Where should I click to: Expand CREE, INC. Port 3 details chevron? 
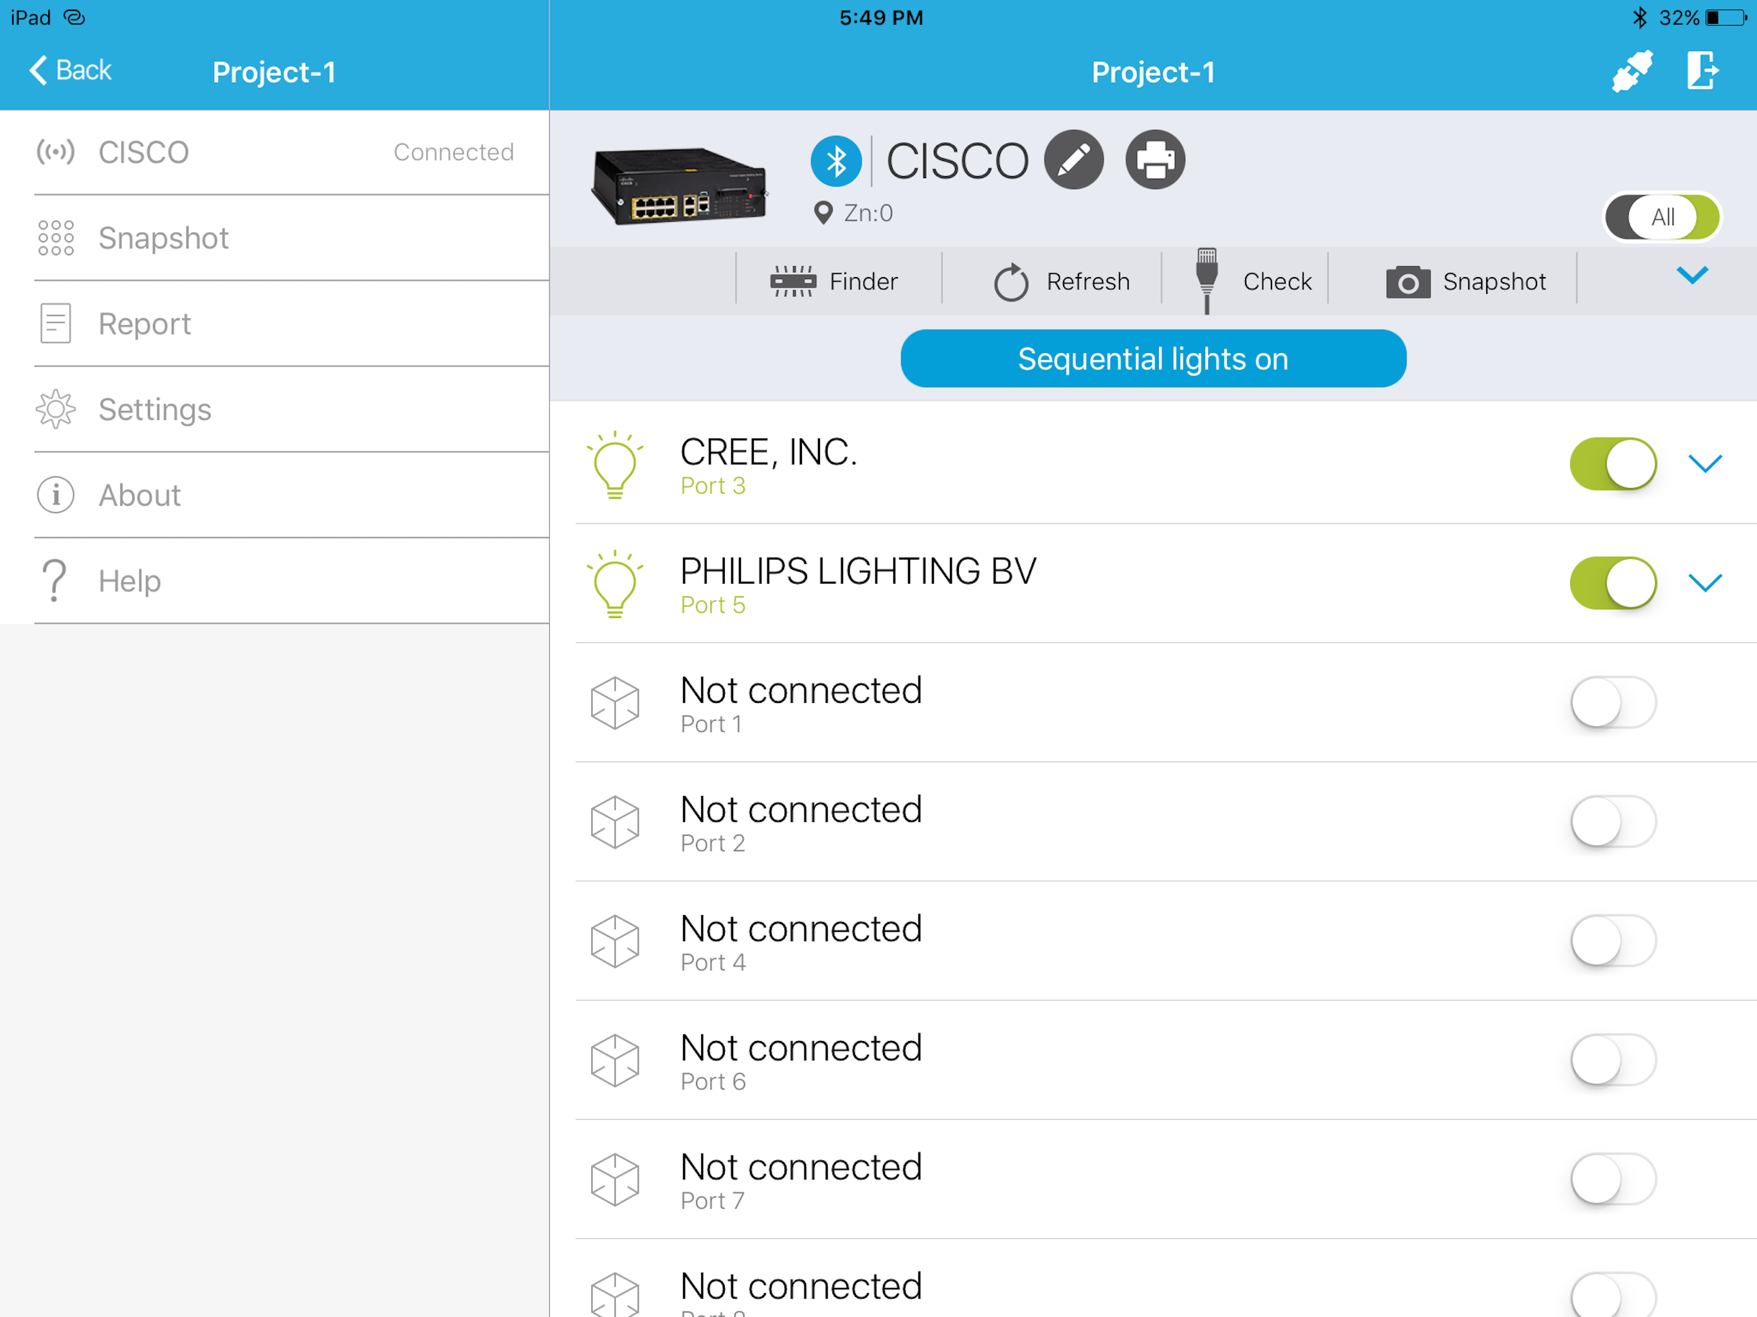pyautogui.click(x=1704, y=464)
